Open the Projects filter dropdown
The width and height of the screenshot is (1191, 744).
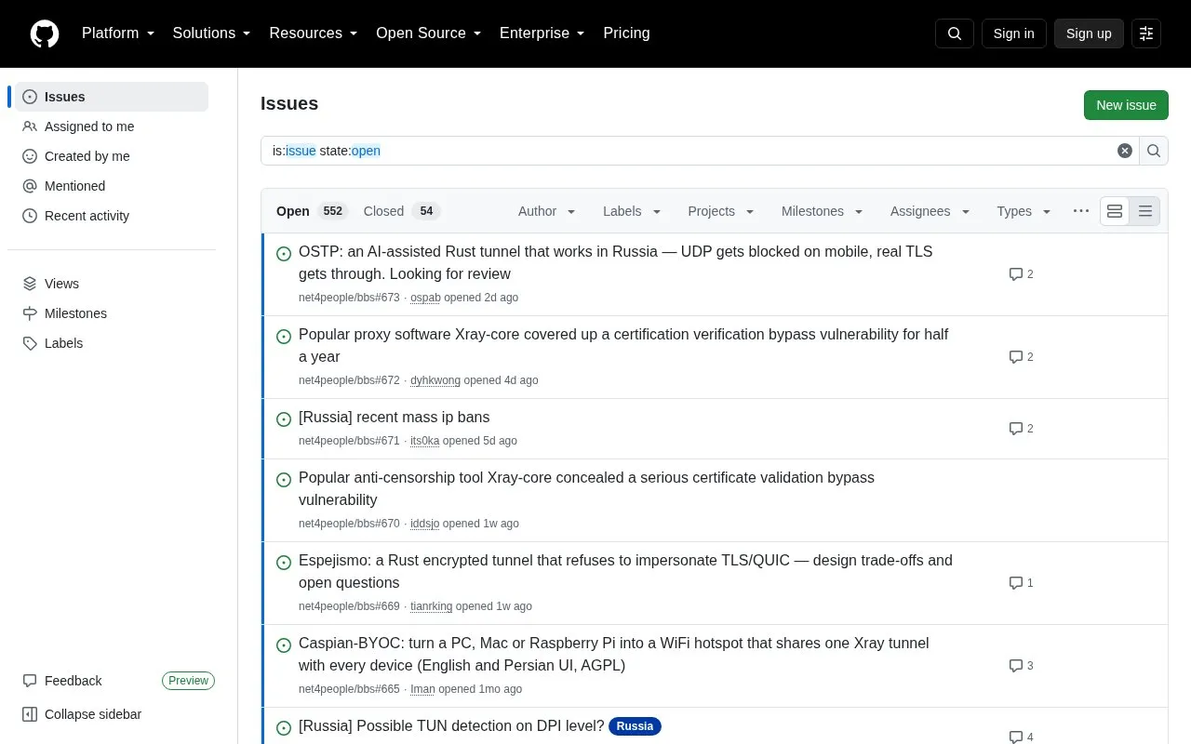click(721, 211)
